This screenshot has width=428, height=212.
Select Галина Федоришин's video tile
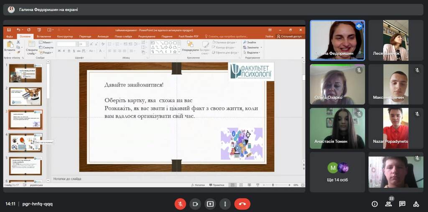[x=337, y=40]
